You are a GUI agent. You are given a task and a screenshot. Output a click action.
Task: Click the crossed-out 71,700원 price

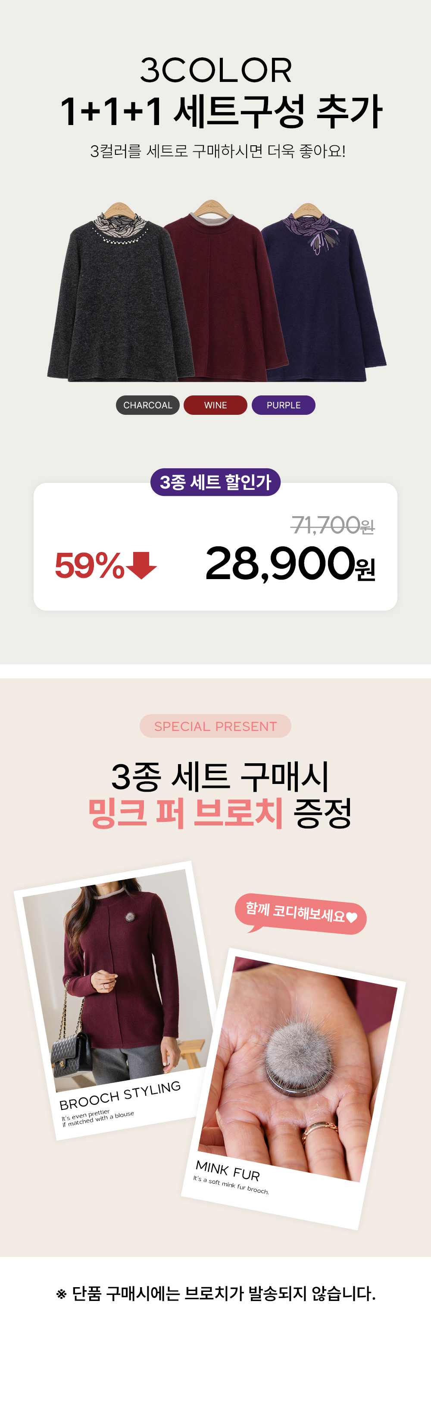point(333,525)
